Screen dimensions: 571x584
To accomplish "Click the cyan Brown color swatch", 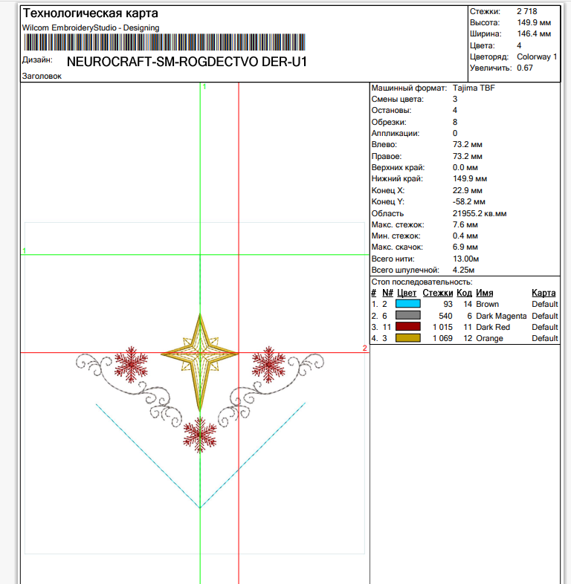I will pos(407,304).
